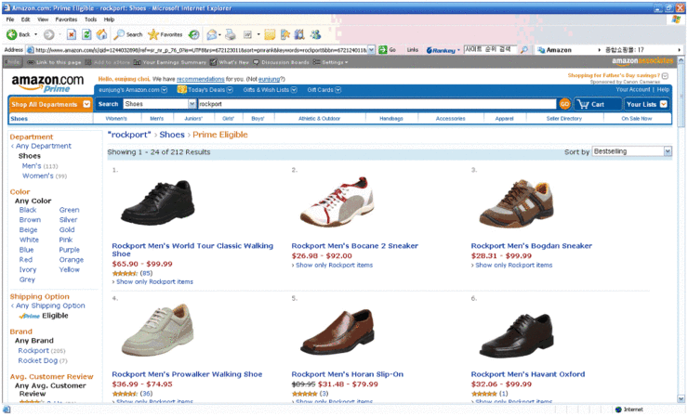Image resolution: width=688 pixels, height=416 pixels.
Task: Click the browser Forward arrow
Action: [48, 34]
